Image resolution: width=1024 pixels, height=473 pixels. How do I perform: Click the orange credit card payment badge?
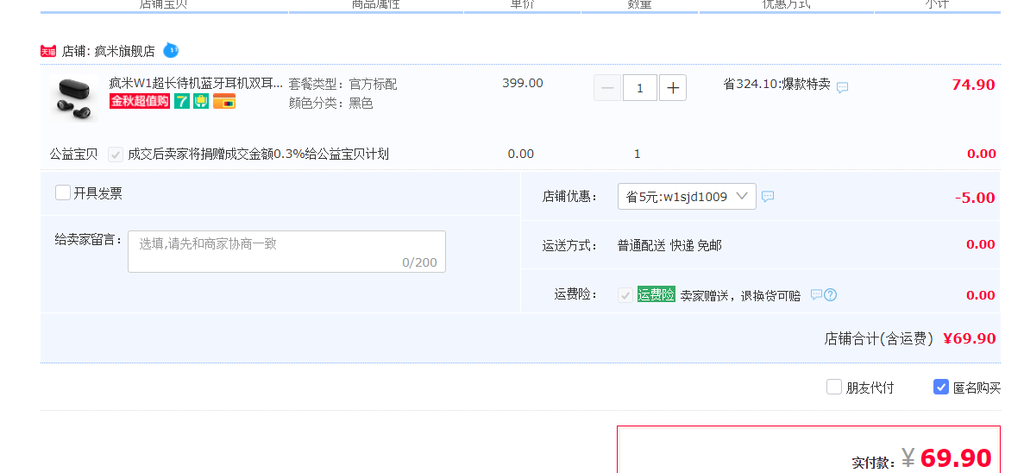224,101
